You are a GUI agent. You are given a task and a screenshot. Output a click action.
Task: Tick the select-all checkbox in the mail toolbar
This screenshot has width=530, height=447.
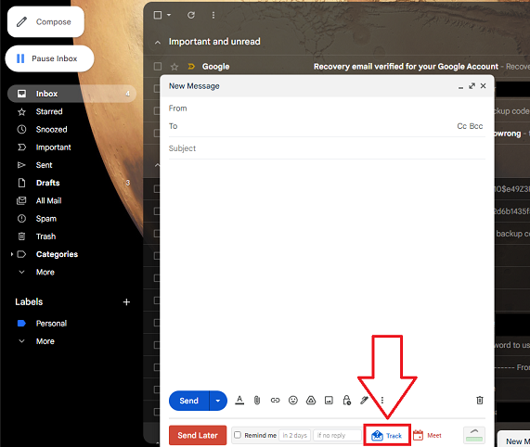[158, 15]
